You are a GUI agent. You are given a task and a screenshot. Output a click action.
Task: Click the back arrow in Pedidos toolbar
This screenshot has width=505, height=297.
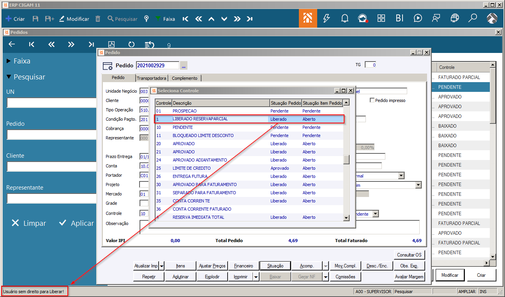pyautogui.click(x=12, y=44)
